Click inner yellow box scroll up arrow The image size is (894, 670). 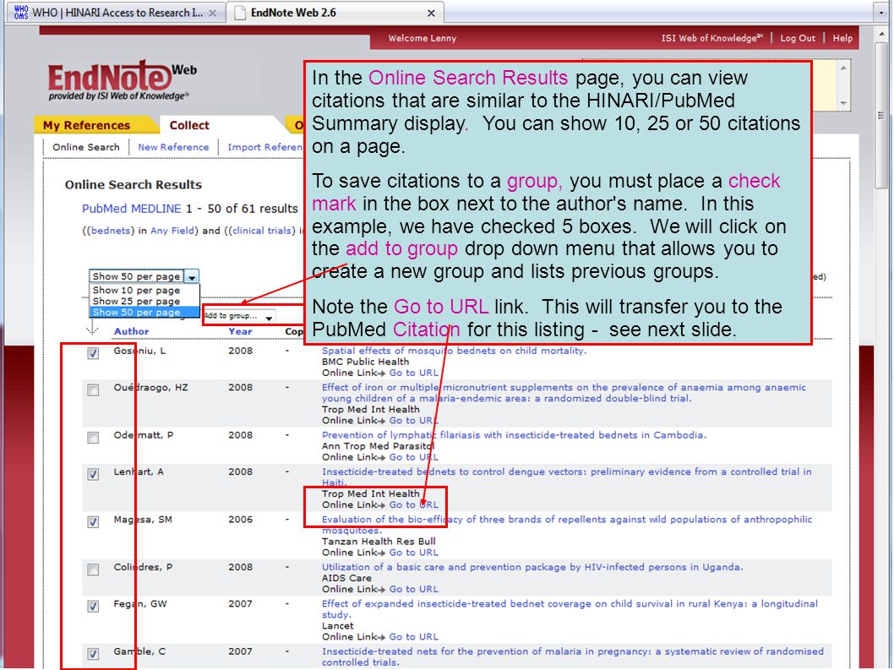click(843, 68)
